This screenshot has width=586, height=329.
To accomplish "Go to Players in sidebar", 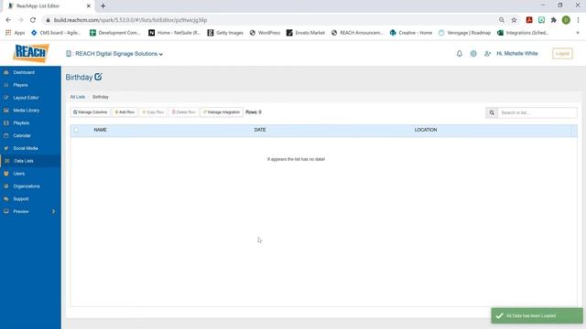I will click(x=30, y=85).
